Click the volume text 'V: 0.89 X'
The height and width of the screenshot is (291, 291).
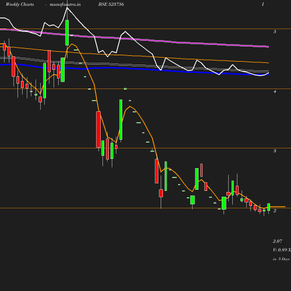click(282, 250)
